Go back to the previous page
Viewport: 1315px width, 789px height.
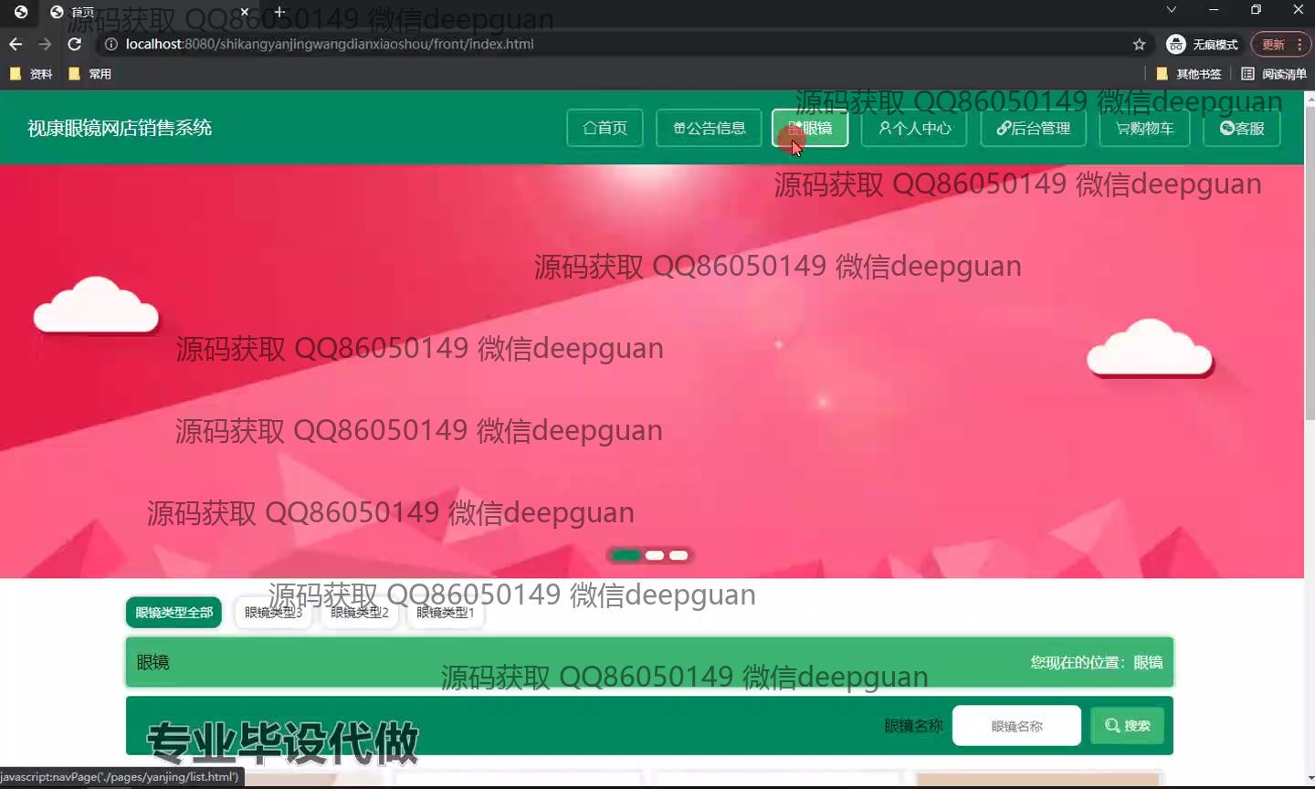click(x=16, y=44)
